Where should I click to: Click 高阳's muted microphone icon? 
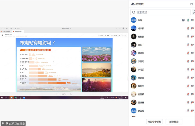188,45
